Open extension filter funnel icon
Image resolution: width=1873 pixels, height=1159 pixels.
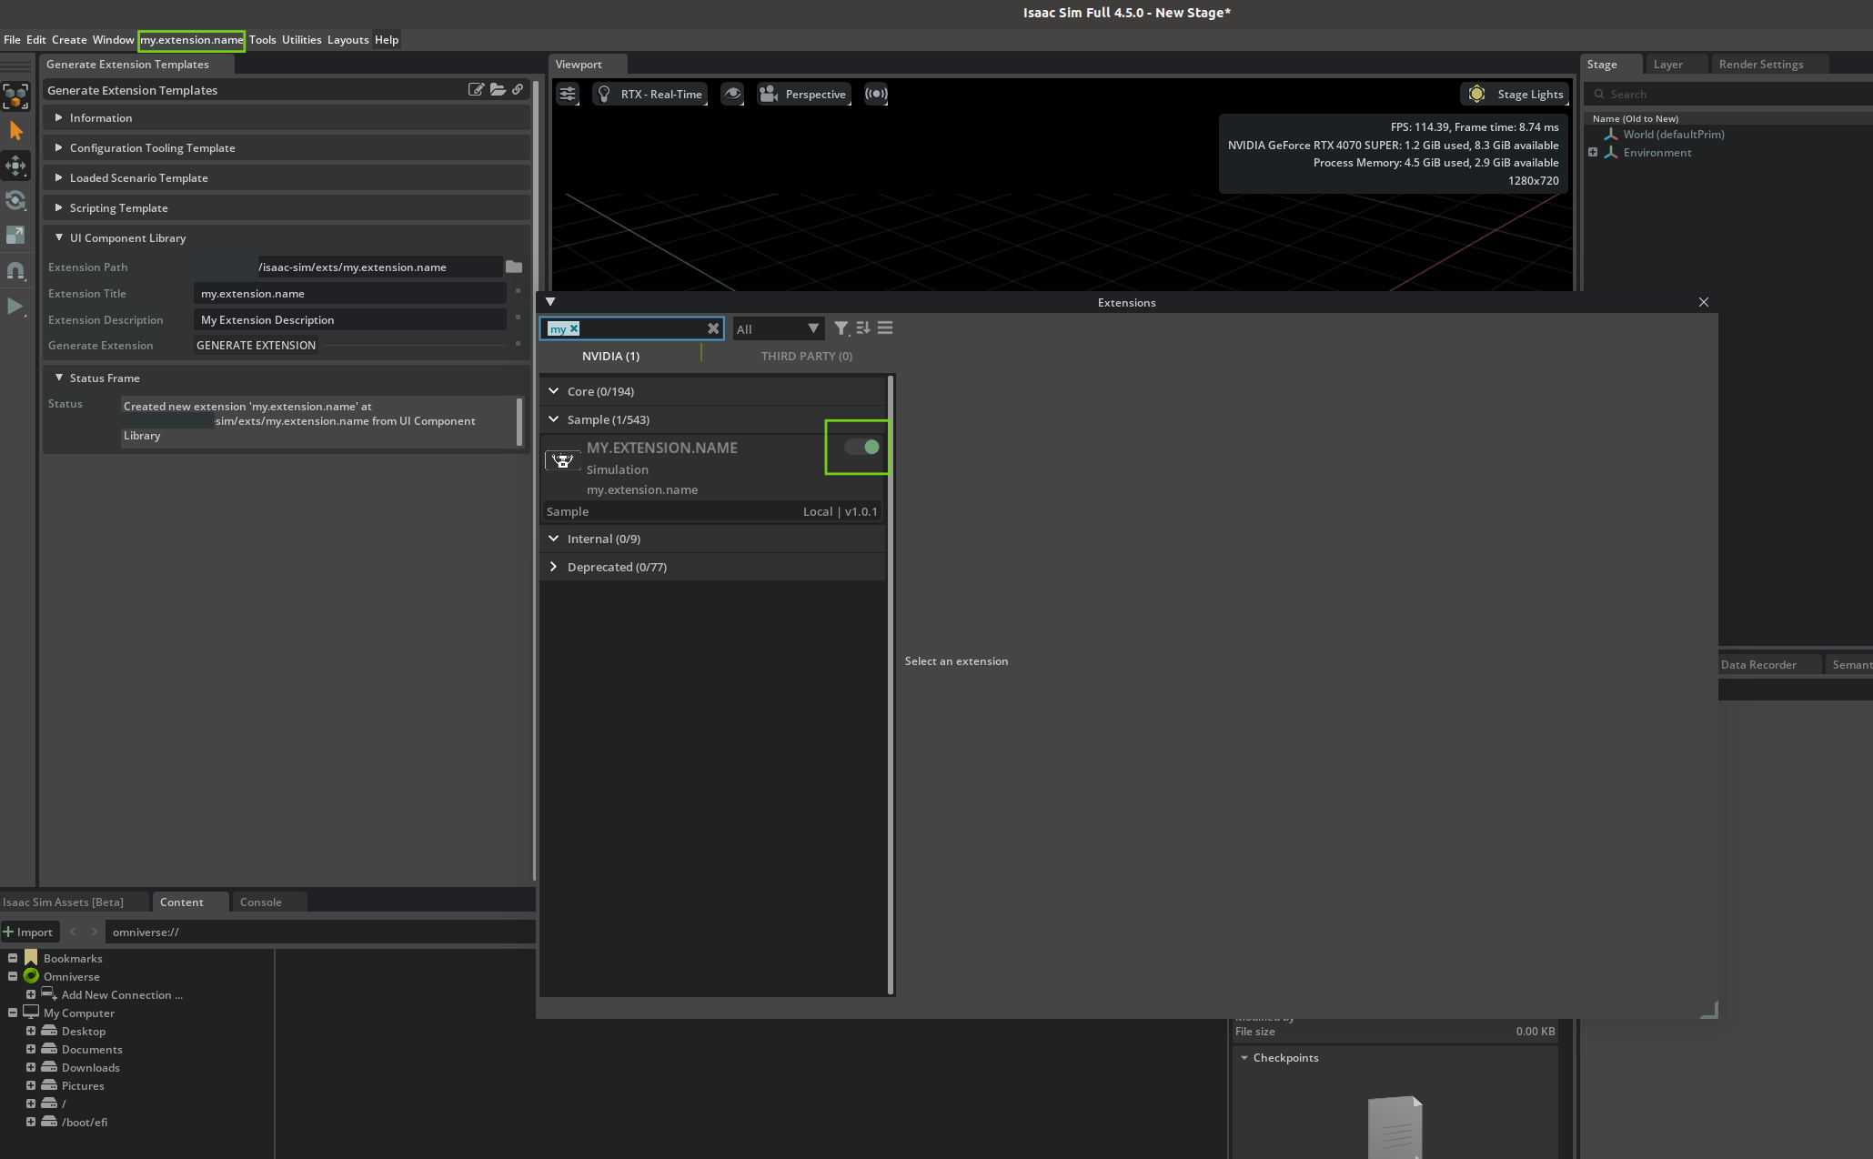click(841, 328)
